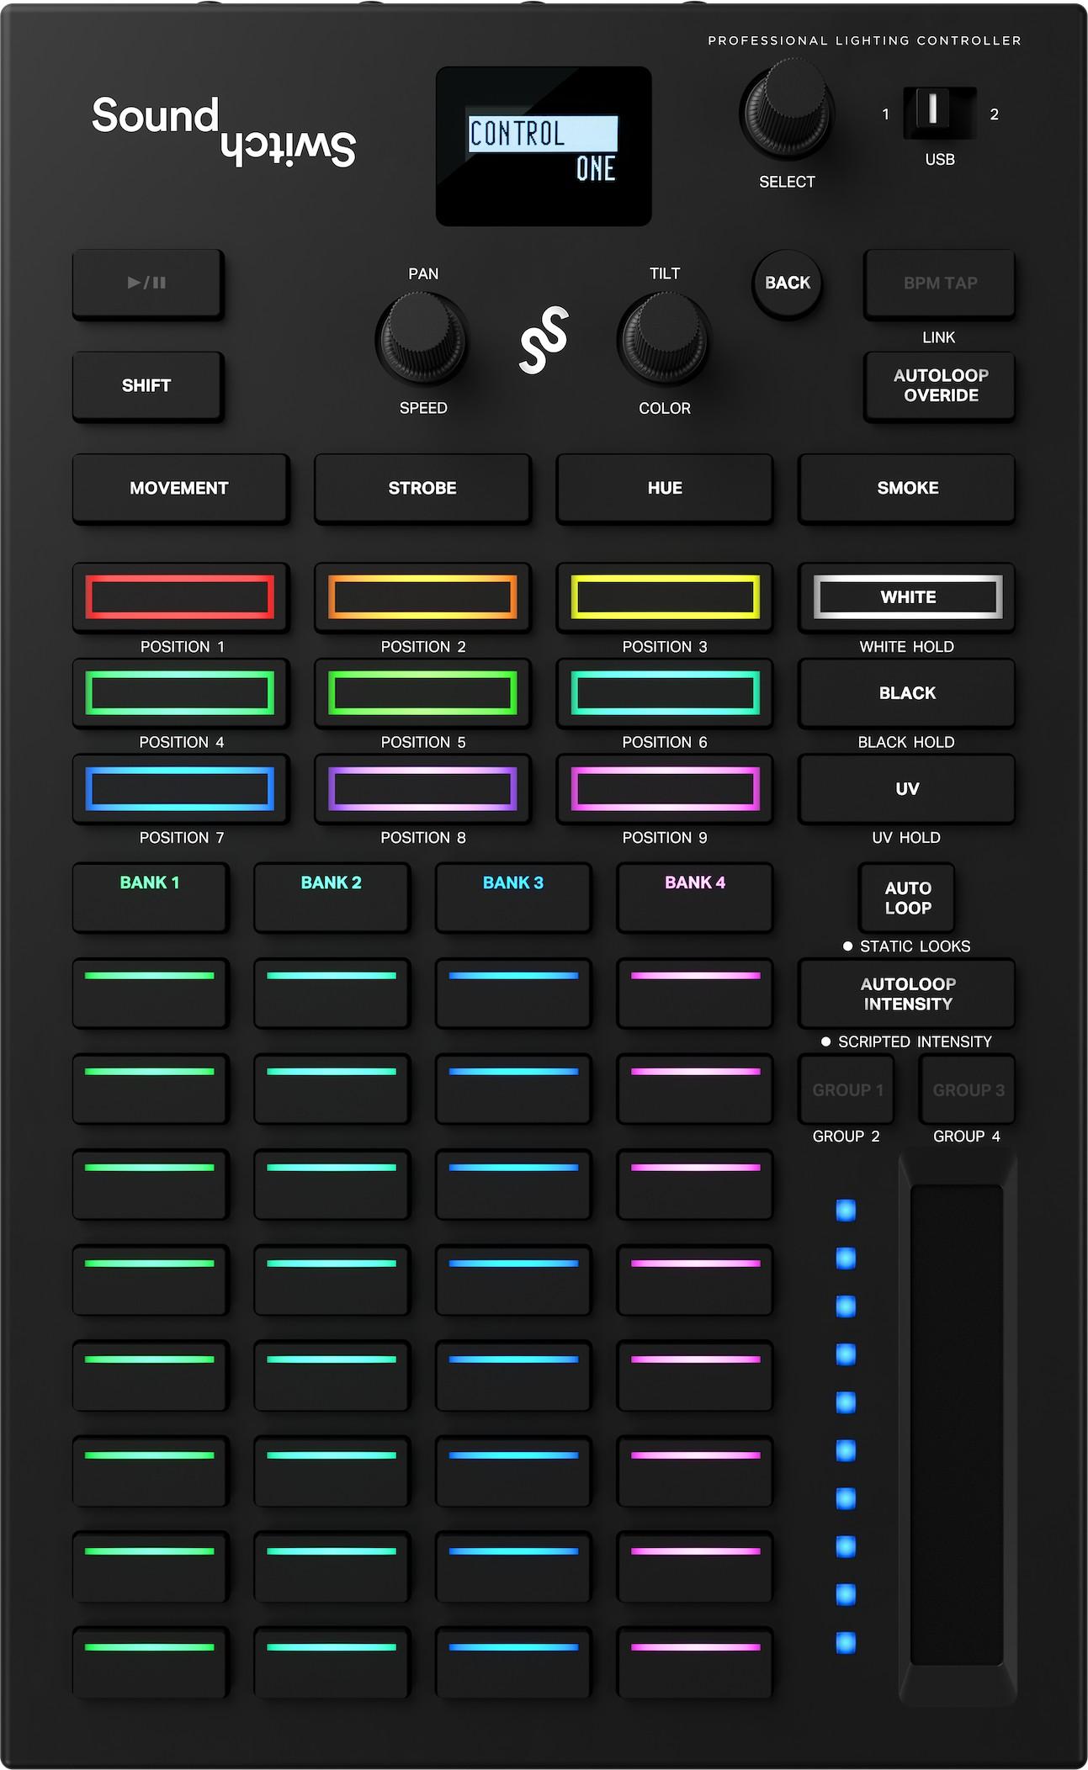Choose the purple Position 8 pad
Image resolution: width=1088 pixels, height=1770 pixels.
coord(422,789)
